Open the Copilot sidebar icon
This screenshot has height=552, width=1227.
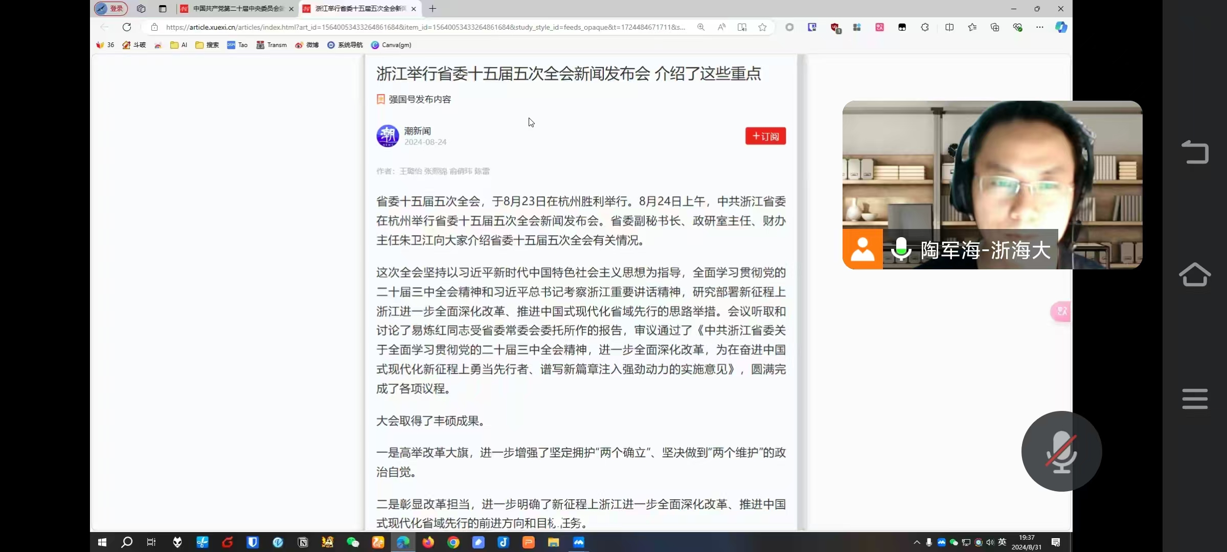click(x=1061, y=27)
